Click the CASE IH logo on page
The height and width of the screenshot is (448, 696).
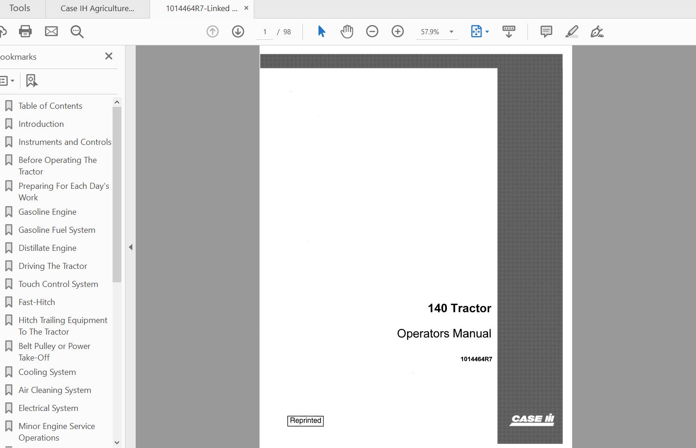(x=532, y=419)
